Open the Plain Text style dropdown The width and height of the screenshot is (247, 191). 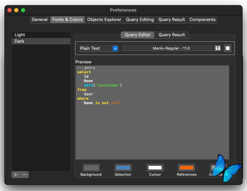[x=99, y=48]
